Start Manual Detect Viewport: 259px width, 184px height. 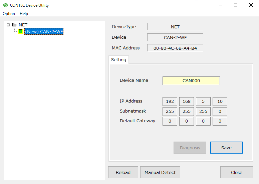[160, 172]
